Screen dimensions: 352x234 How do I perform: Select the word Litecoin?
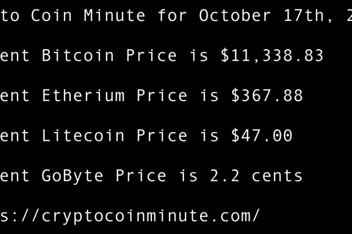tap(83, 136)
